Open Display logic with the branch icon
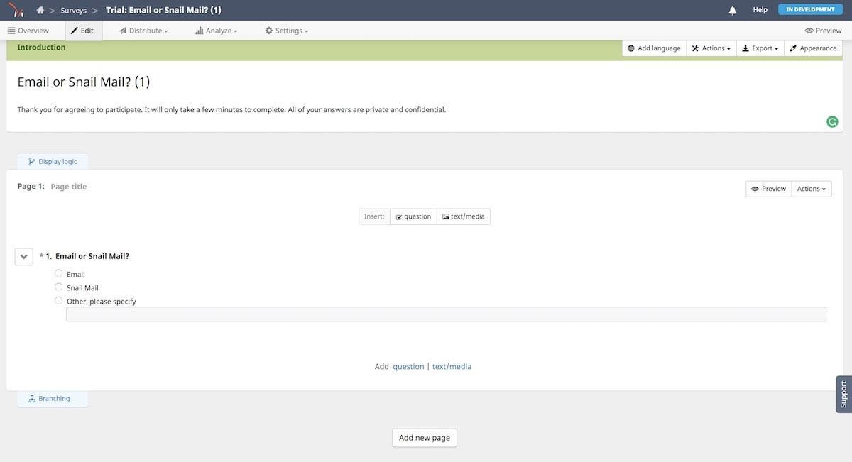The image size is (852, 462). 53,161
